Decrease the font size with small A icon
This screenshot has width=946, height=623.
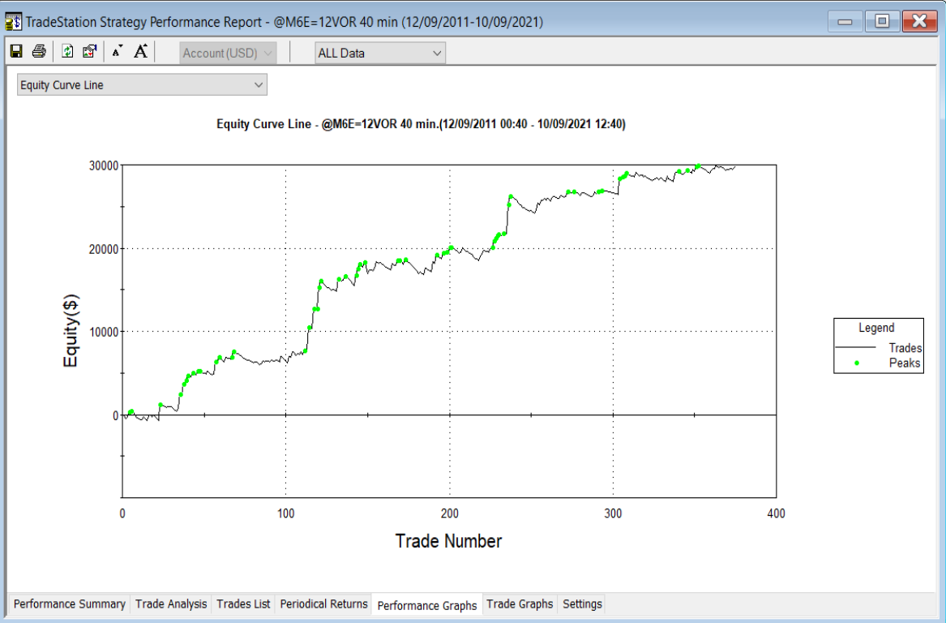click(118, 51)
